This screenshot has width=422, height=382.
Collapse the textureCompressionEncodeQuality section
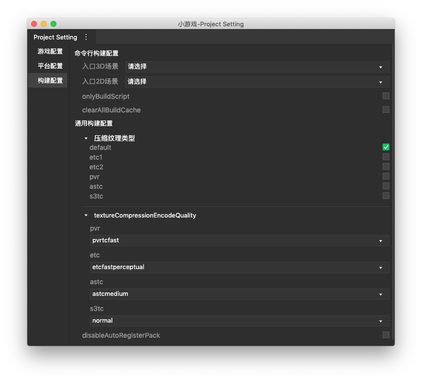coord(86,215)
